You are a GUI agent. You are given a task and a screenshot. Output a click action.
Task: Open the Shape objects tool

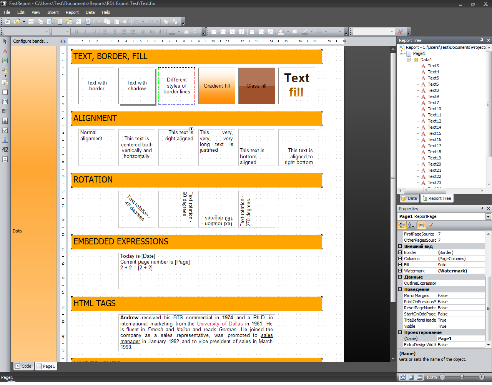[5, 70]
